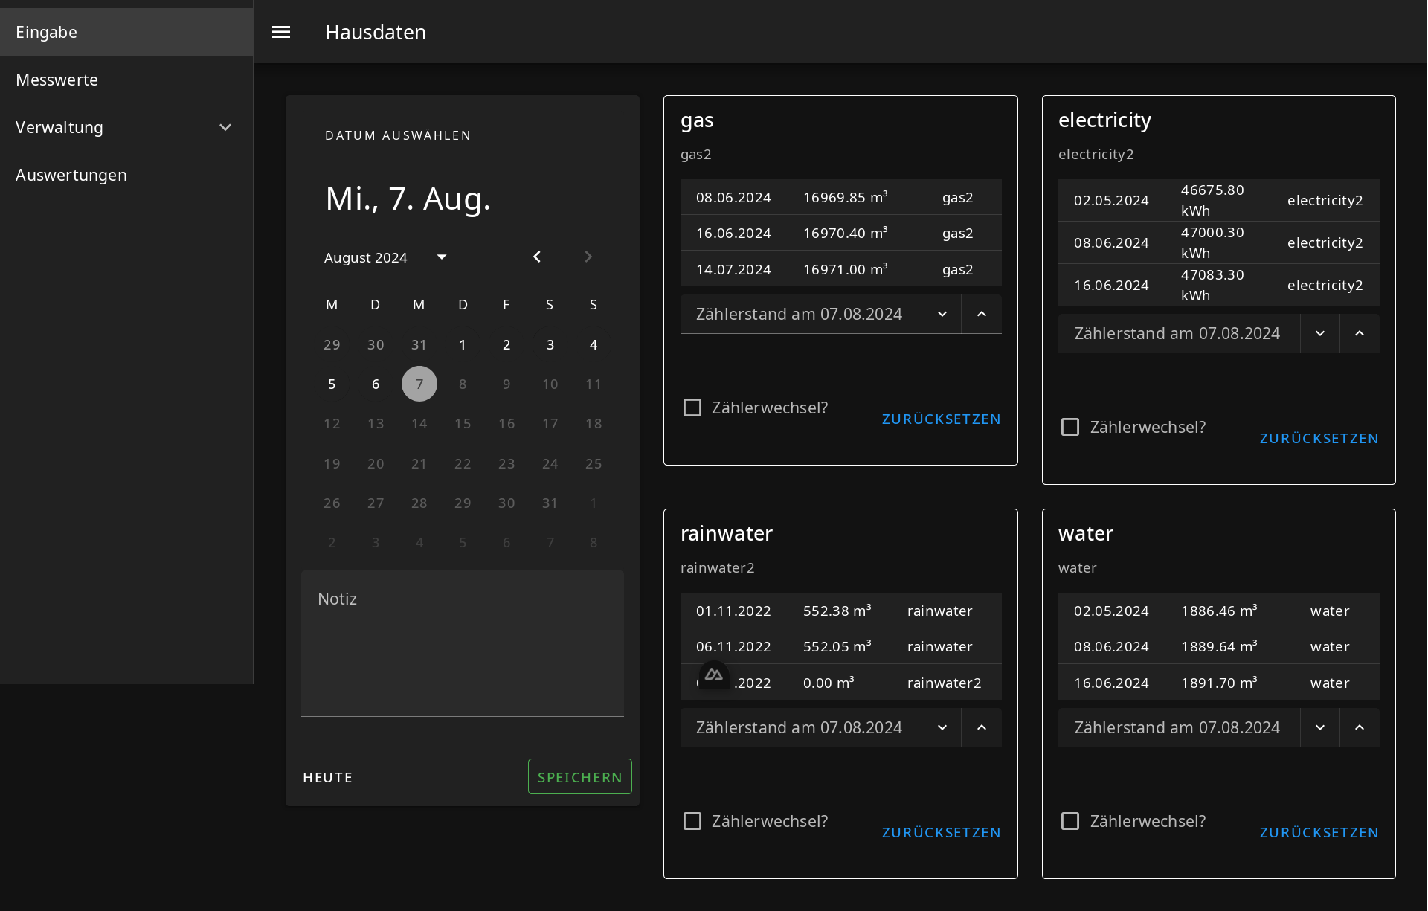Open the August 2024 month/year selector
Image resolution: width=1428 pixels, height=911 pixels.
385,257
